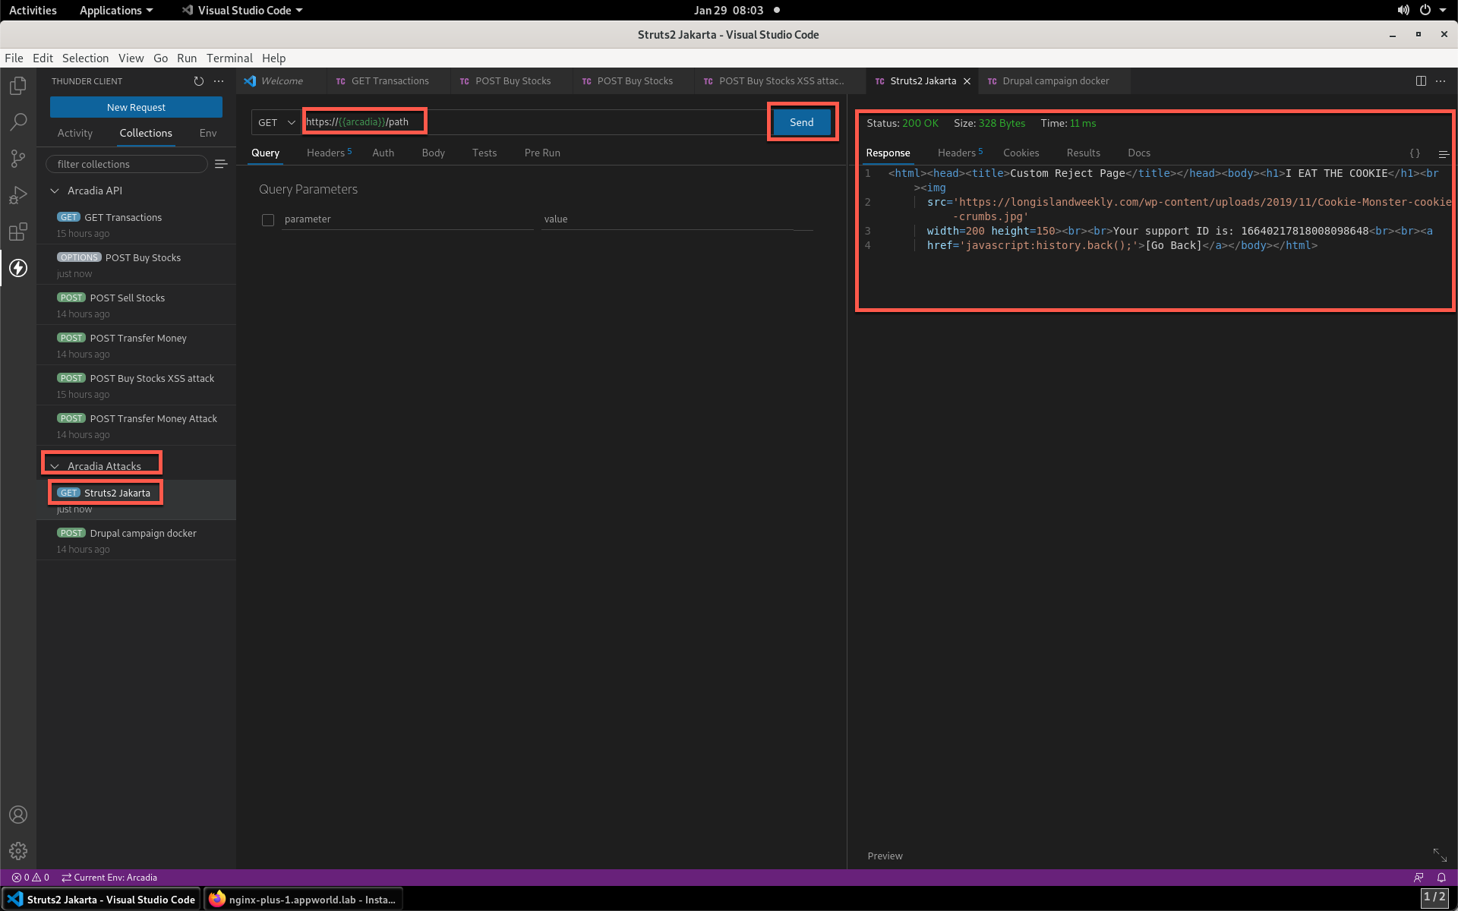Open the Search view in the activity bar

click(x=18, y=122)
